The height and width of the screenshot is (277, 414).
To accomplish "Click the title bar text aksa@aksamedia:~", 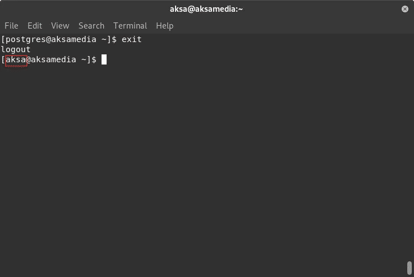I will click(206, 9).
